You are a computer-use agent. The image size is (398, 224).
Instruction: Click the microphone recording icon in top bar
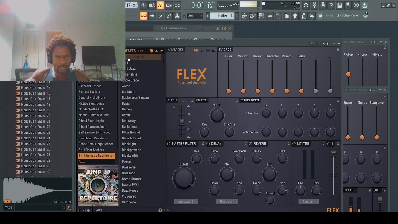pyautogui.click(x=323, y=5)
